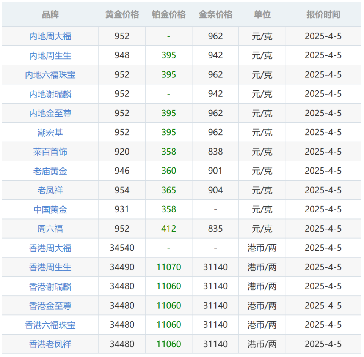Click gold bar price 838 for 菜百首饰
Viewport: 364px width, 357px height.
[215, 152]
